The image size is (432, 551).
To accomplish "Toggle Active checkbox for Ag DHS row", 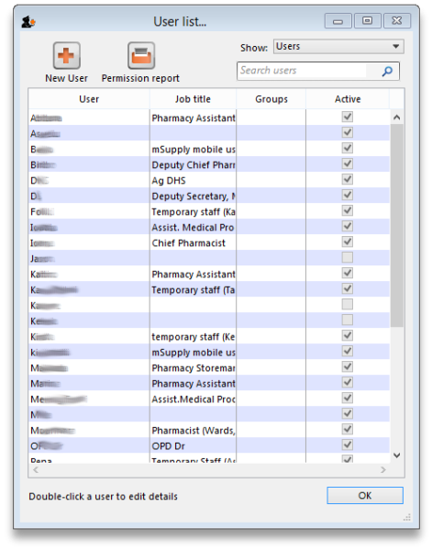I will (348, 179).
